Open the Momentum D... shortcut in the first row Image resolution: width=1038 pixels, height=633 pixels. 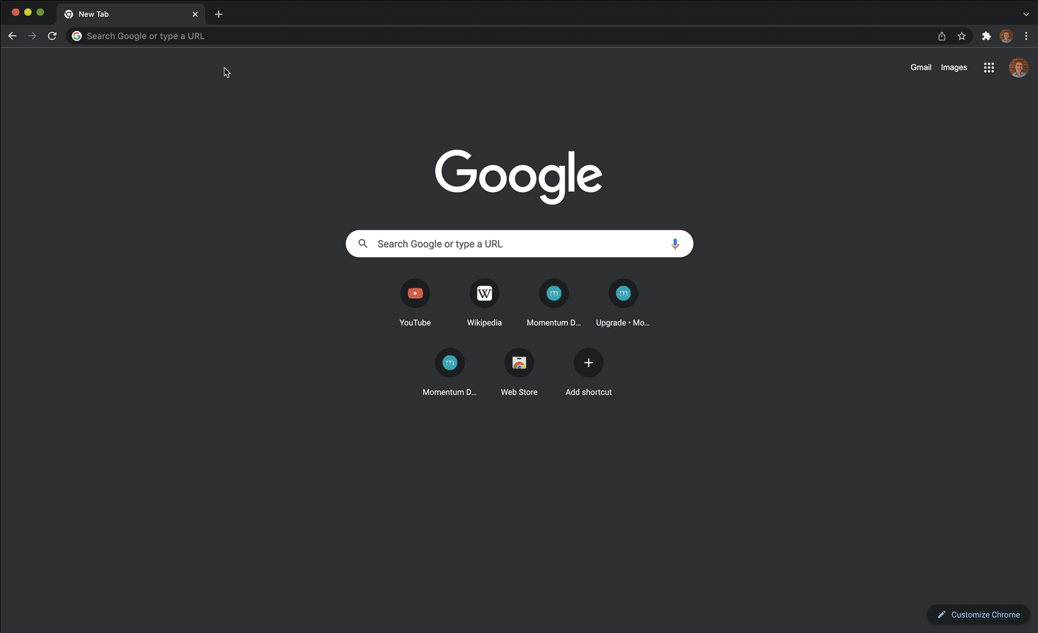point(554,303)
